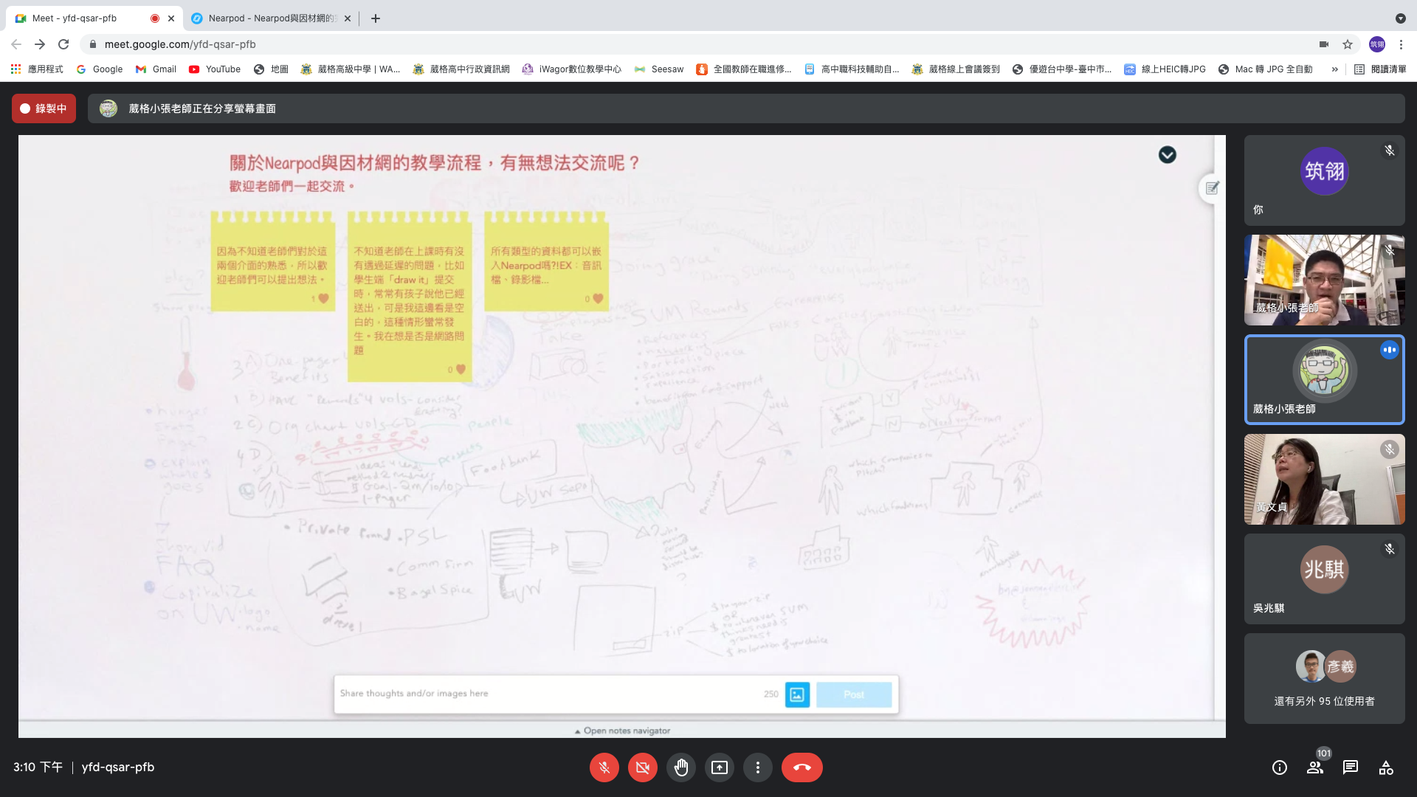Open the YouTube bookmark
The image size is (1417, 797).
coord(215,69)
